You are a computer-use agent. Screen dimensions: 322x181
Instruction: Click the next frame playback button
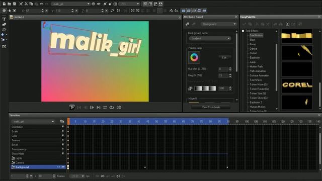click(x=92, y=107)
